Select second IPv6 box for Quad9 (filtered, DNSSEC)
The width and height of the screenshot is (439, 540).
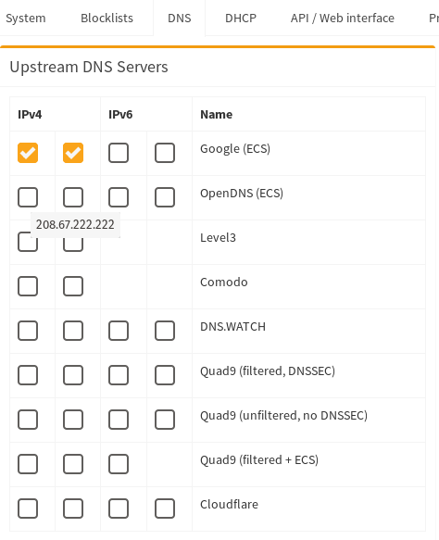(165, 375)
